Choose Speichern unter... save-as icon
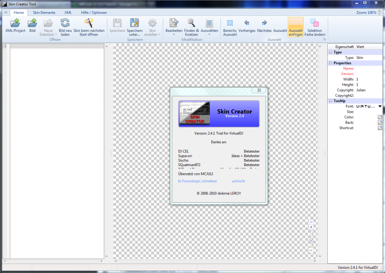 point(135,23)
